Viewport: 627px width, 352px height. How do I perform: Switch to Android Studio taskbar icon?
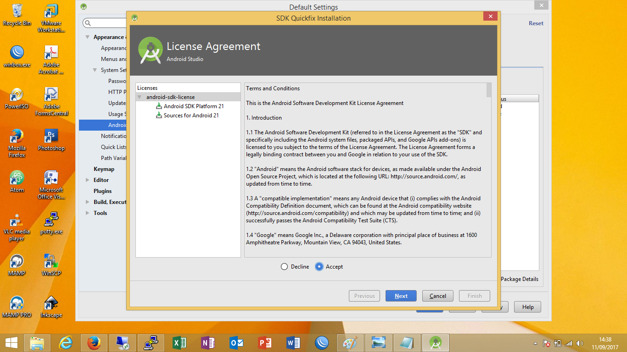coord(436,343)
